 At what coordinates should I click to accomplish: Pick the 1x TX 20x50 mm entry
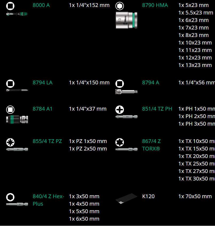pyautogui.click(x=197, y=156)
